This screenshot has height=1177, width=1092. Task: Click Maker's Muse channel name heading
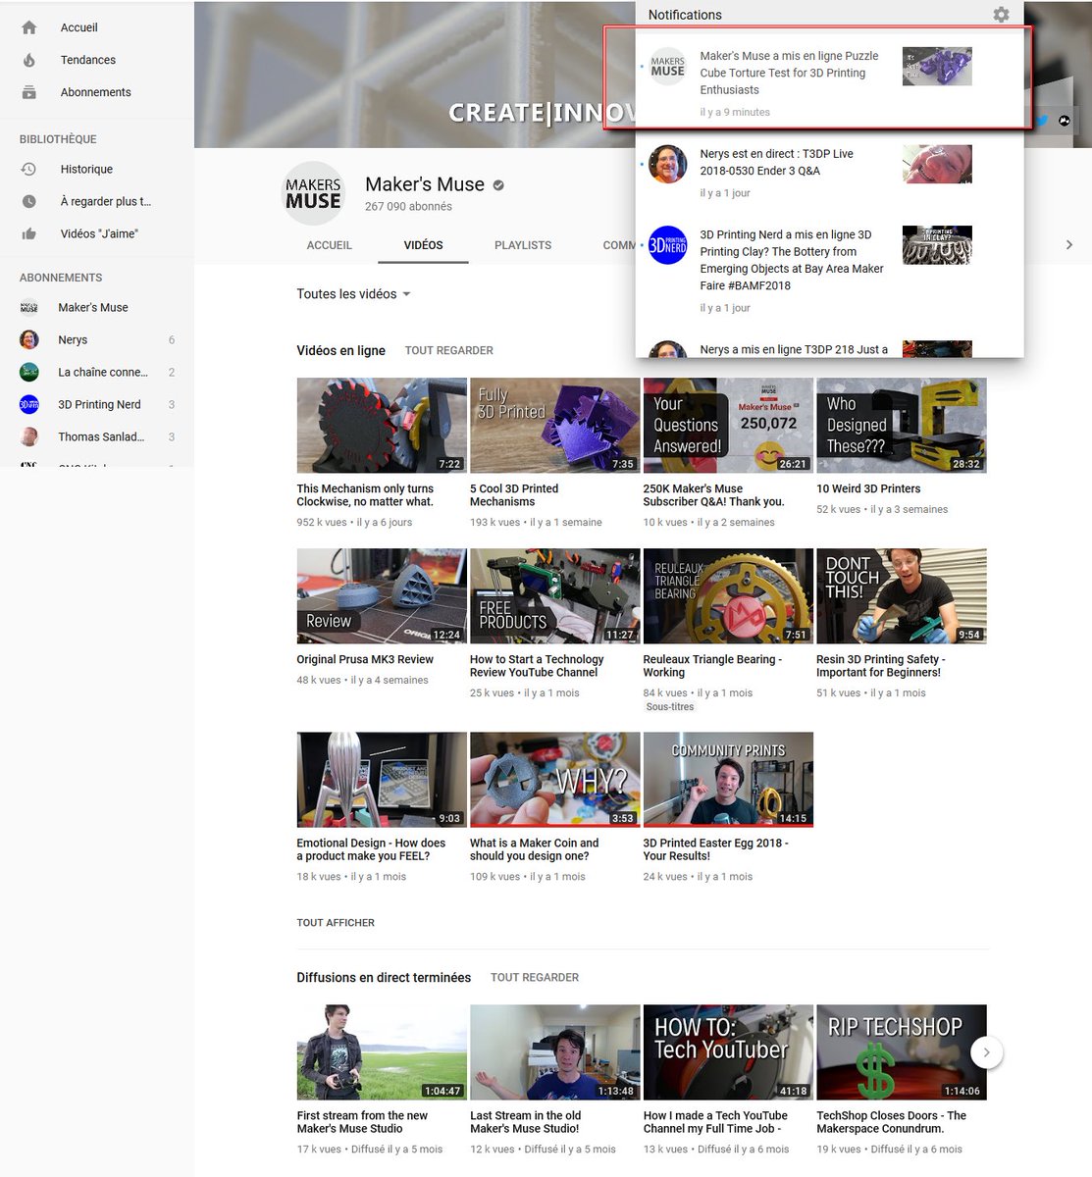point(425,184)
